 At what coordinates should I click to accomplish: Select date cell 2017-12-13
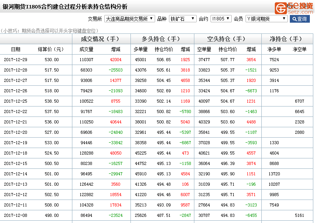[x=15, y=184]
